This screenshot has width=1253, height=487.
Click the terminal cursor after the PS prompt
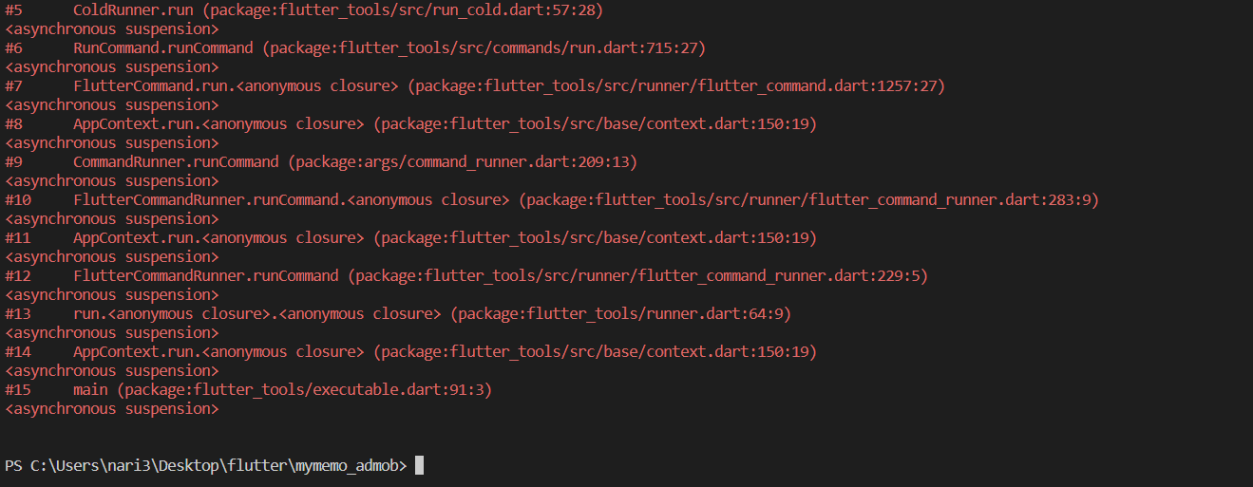pyautogui.click(x=419, y=465)
